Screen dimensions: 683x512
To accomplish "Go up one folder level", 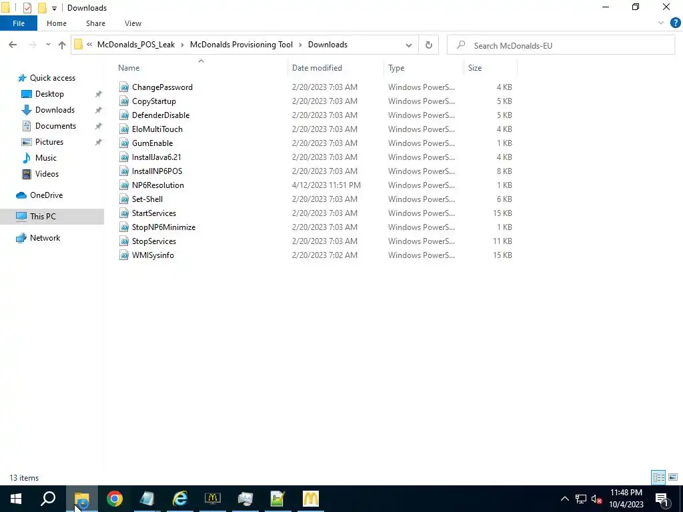I will [62, 45].
